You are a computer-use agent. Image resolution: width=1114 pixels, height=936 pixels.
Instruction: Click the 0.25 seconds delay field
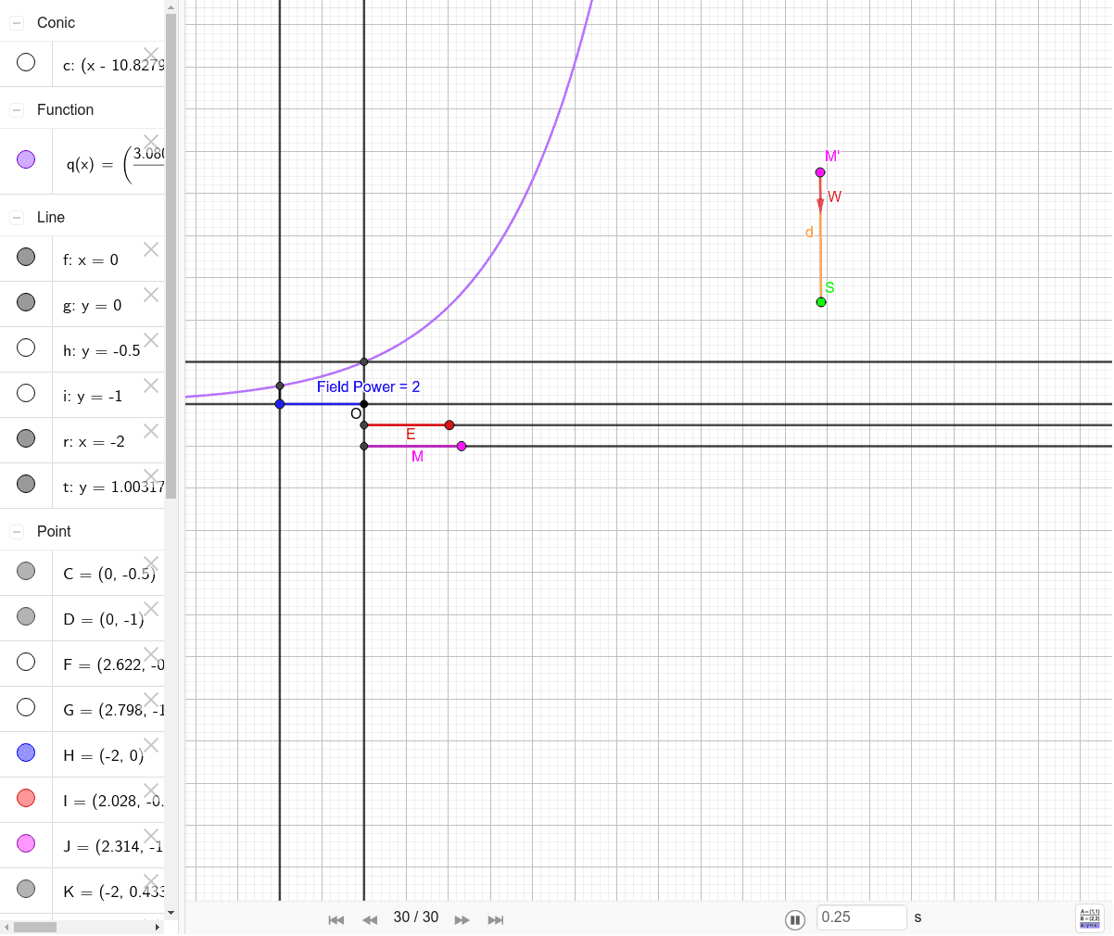(x=861, y=917)
